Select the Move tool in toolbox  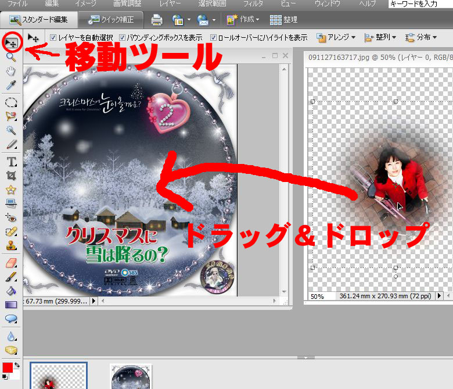(11, 43)
